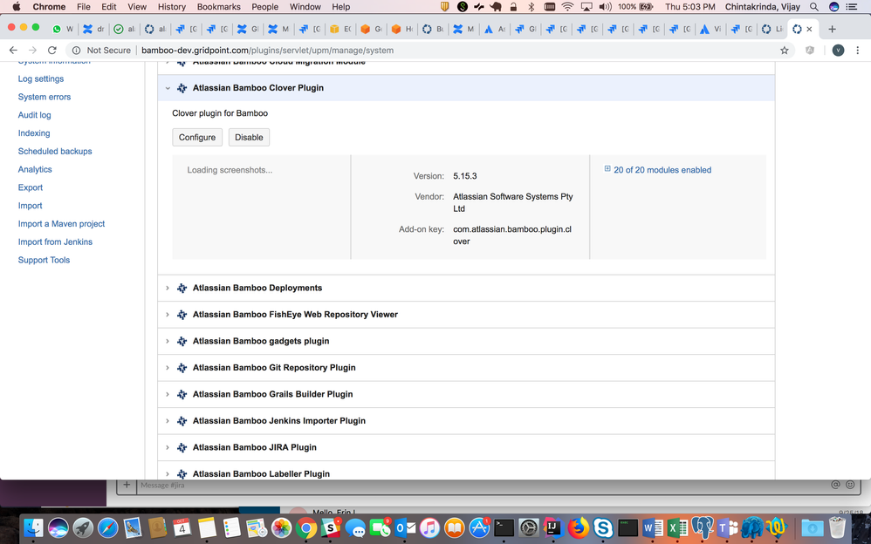Click the Chrome address bar URL
Image resolution: width=871 pixels, height=544 pixels.
pyautogui.click(x=267, y=51)
